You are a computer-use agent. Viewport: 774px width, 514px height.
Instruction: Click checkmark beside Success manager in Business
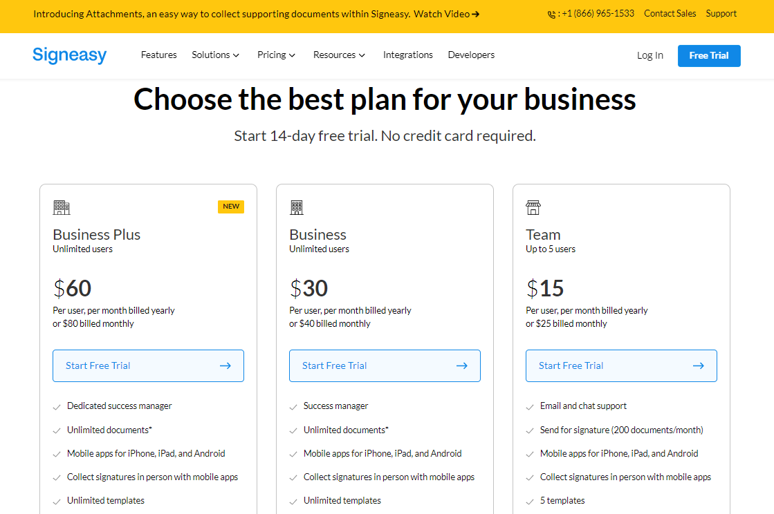[x=293, y=407]
